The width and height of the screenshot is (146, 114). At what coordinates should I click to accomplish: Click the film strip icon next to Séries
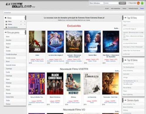coord(6,24)
